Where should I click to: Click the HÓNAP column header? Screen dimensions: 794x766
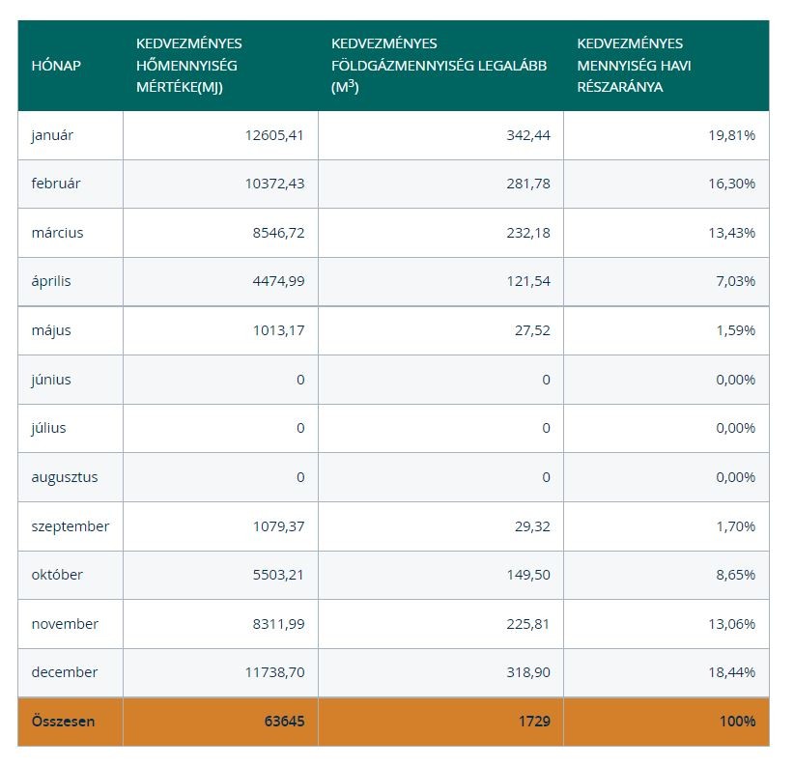pos(56,65)
